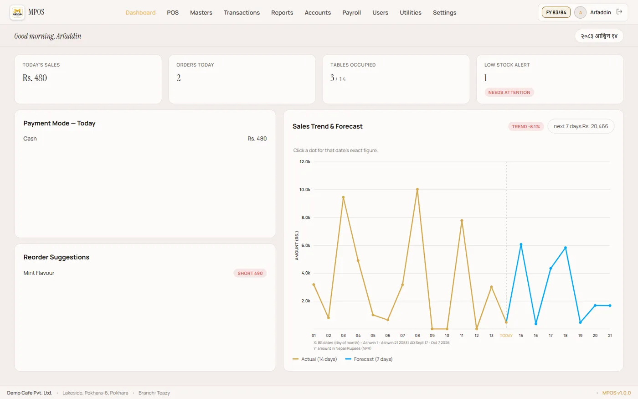This screenshot has height=399, width=638.
Task: Open the Payroll menu
Action: [x=351, y=13]
